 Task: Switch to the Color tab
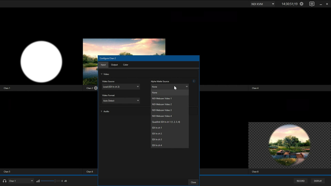(x=126, y=65)
